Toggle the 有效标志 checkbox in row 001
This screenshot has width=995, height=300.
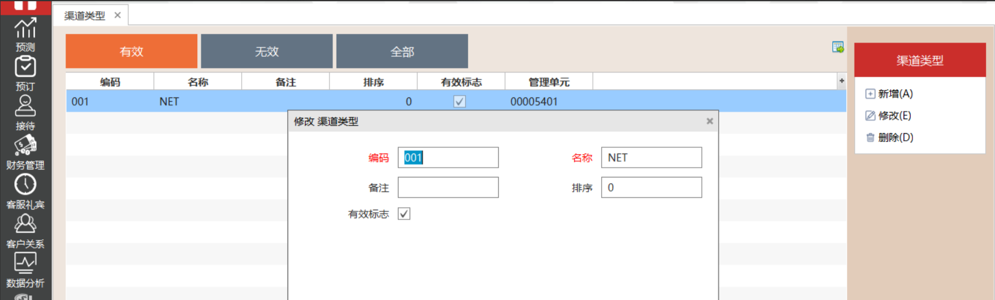(x=459, y=102)
